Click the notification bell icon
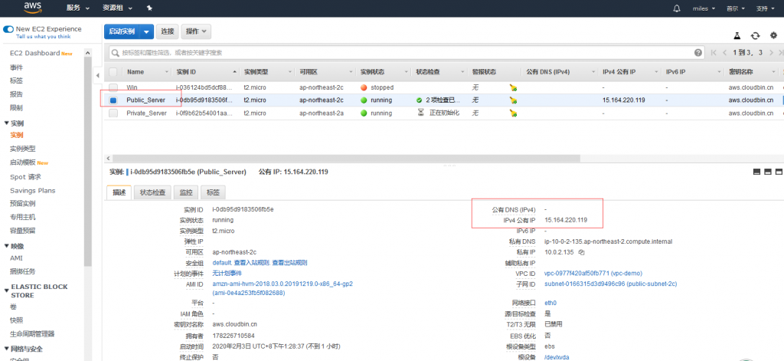This screenshot has width=784, height=361. [x=676, y=8]
